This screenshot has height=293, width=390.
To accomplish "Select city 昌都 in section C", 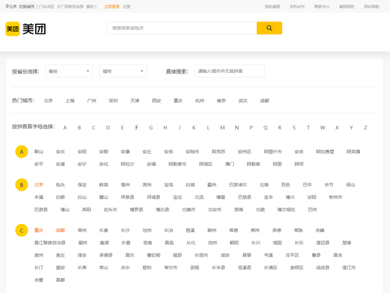I will (x=60, y=280).
